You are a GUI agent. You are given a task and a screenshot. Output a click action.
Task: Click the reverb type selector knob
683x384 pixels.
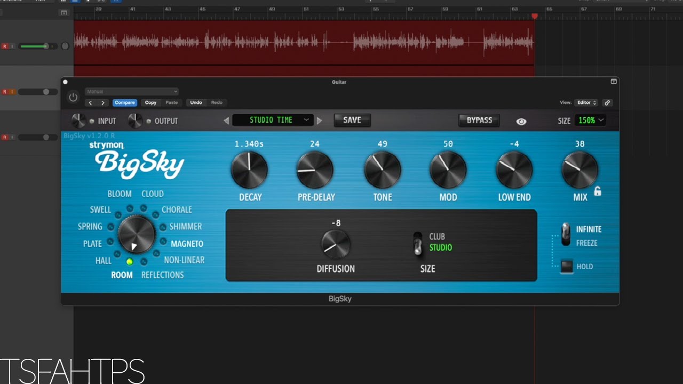pyautogui.click(x=137, y=234)
